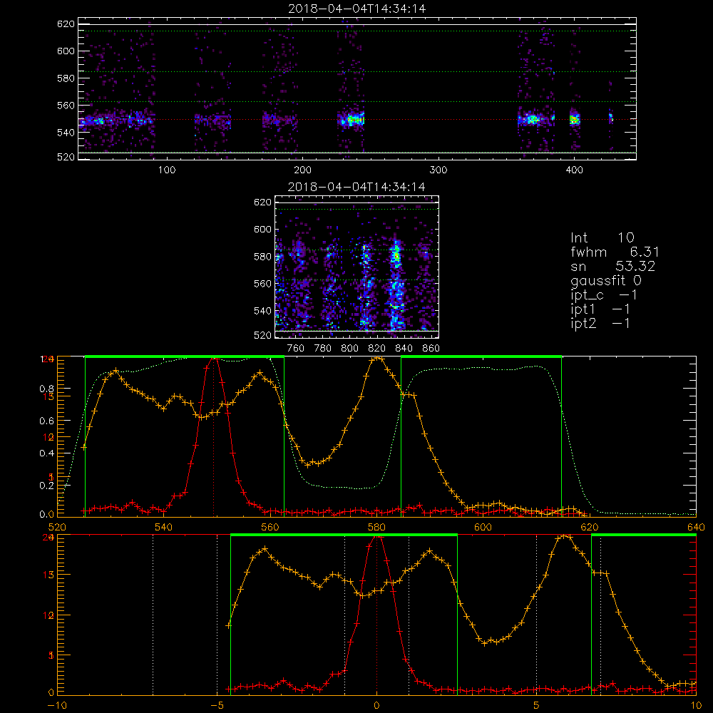
Task: Click orange curve minimum near 568 in profile plot
Action: coord(308,464)
